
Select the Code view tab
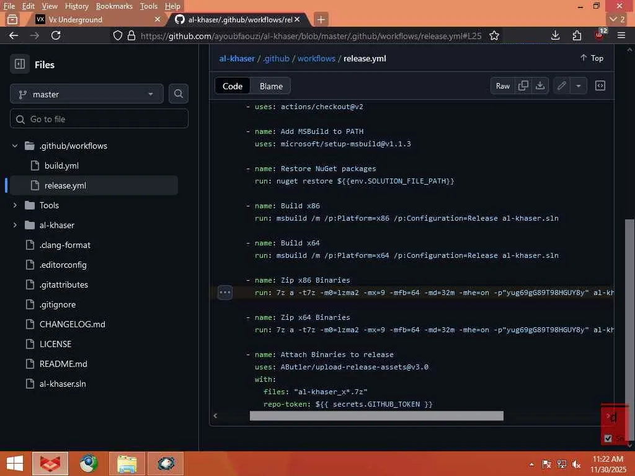pos(233,86)
